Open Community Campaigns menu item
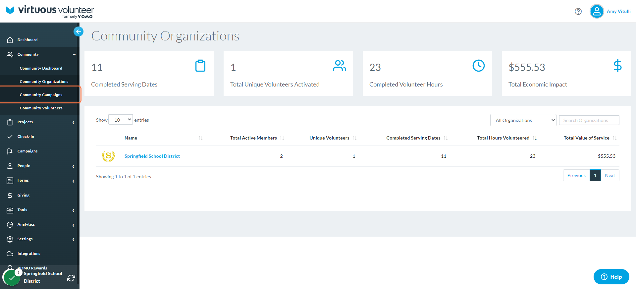This screenshot has height=289, width=636. point(41,95)
